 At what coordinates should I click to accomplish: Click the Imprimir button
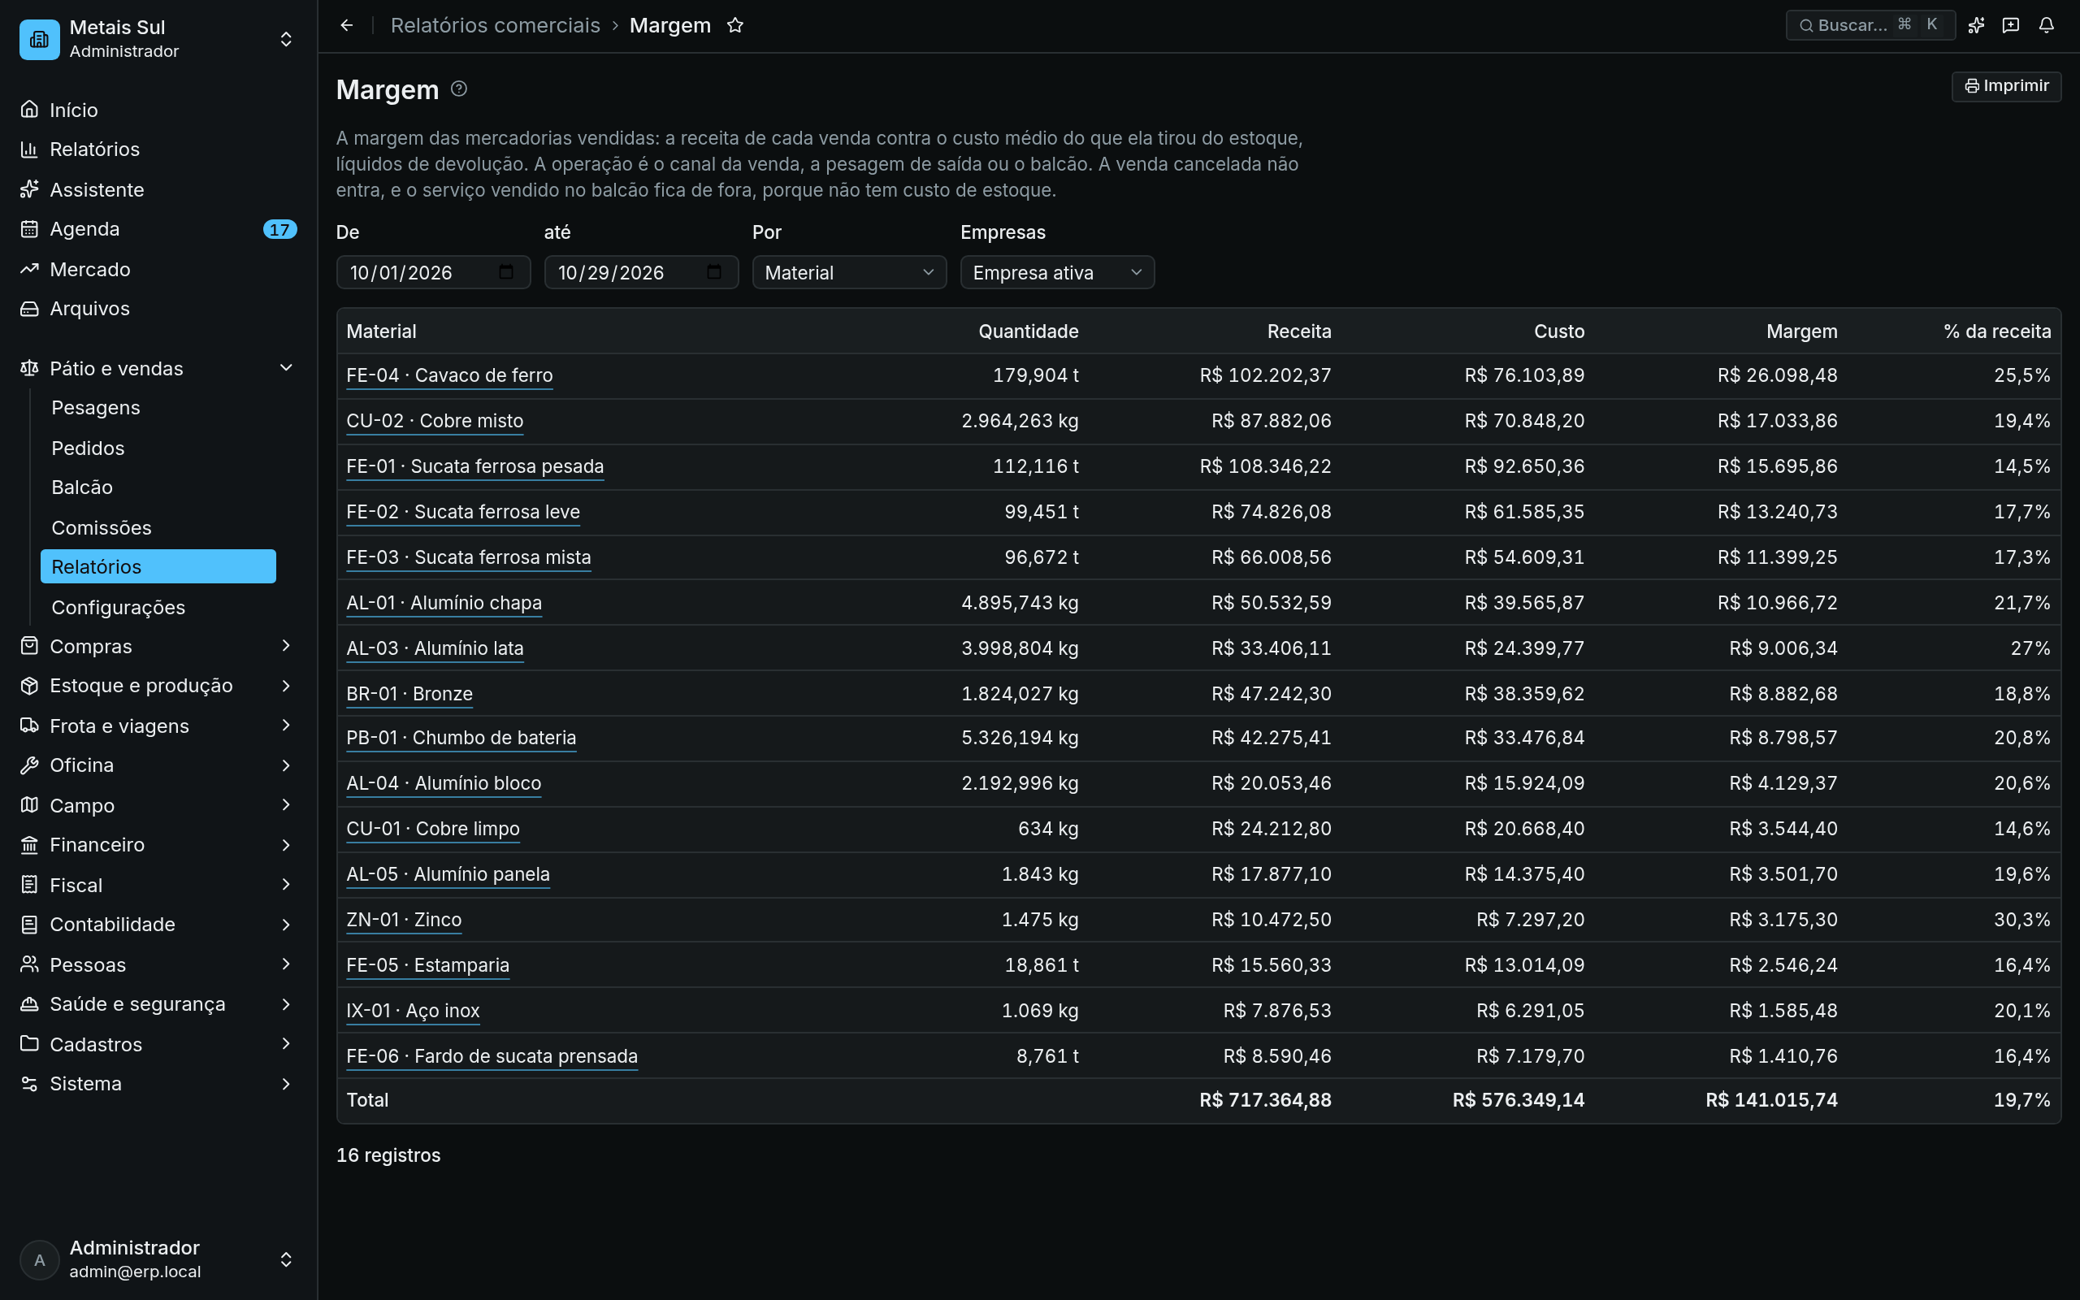[2006, 86]
